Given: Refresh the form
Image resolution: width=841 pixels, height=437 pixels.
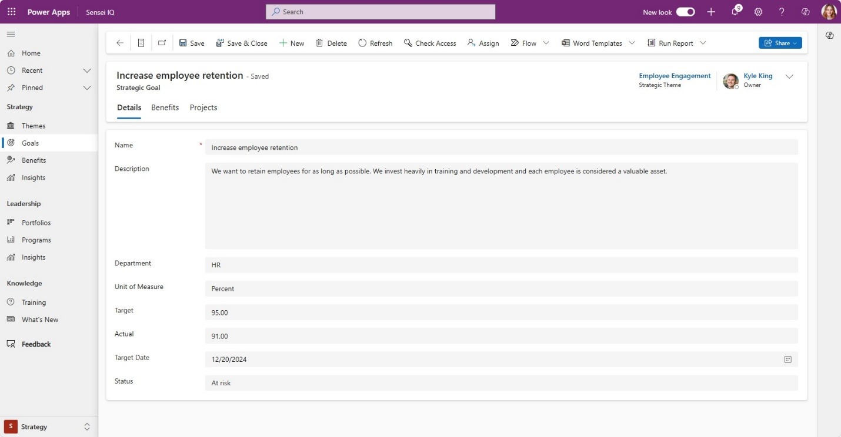Looking at the screenshot, I should pyautogui.click(x=375, y=43).
